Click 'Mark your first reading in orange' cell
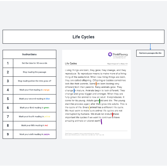167x167 pixels. click(35, 90)
